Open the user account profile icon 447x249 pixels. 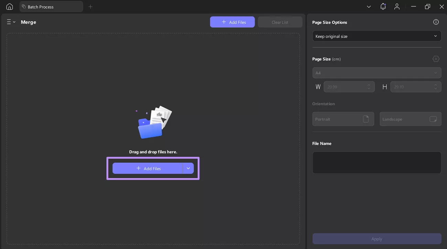(x=397, y=7)
